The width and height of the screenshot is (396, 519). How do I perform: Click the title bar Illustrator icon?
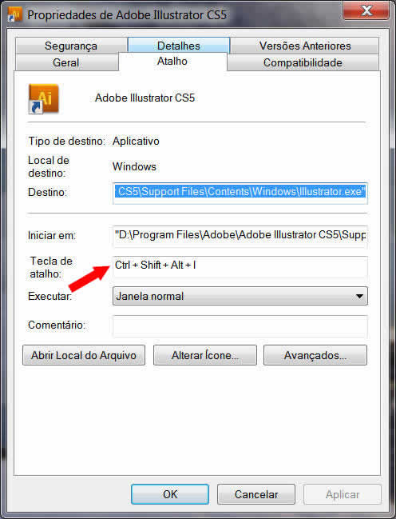[14, 14]
